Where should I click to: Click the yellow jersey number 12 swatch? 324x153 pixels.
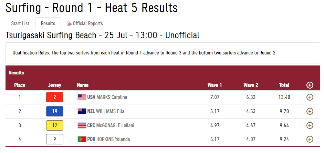click(x=55, y=125)
